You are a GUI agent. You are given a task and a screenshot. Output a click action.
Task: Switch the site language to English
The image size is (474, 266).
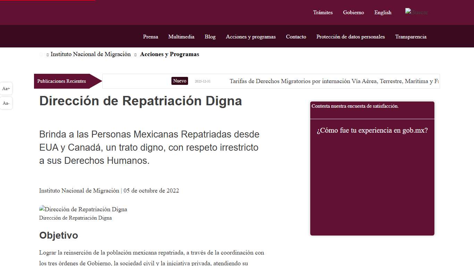coord(383,12)
